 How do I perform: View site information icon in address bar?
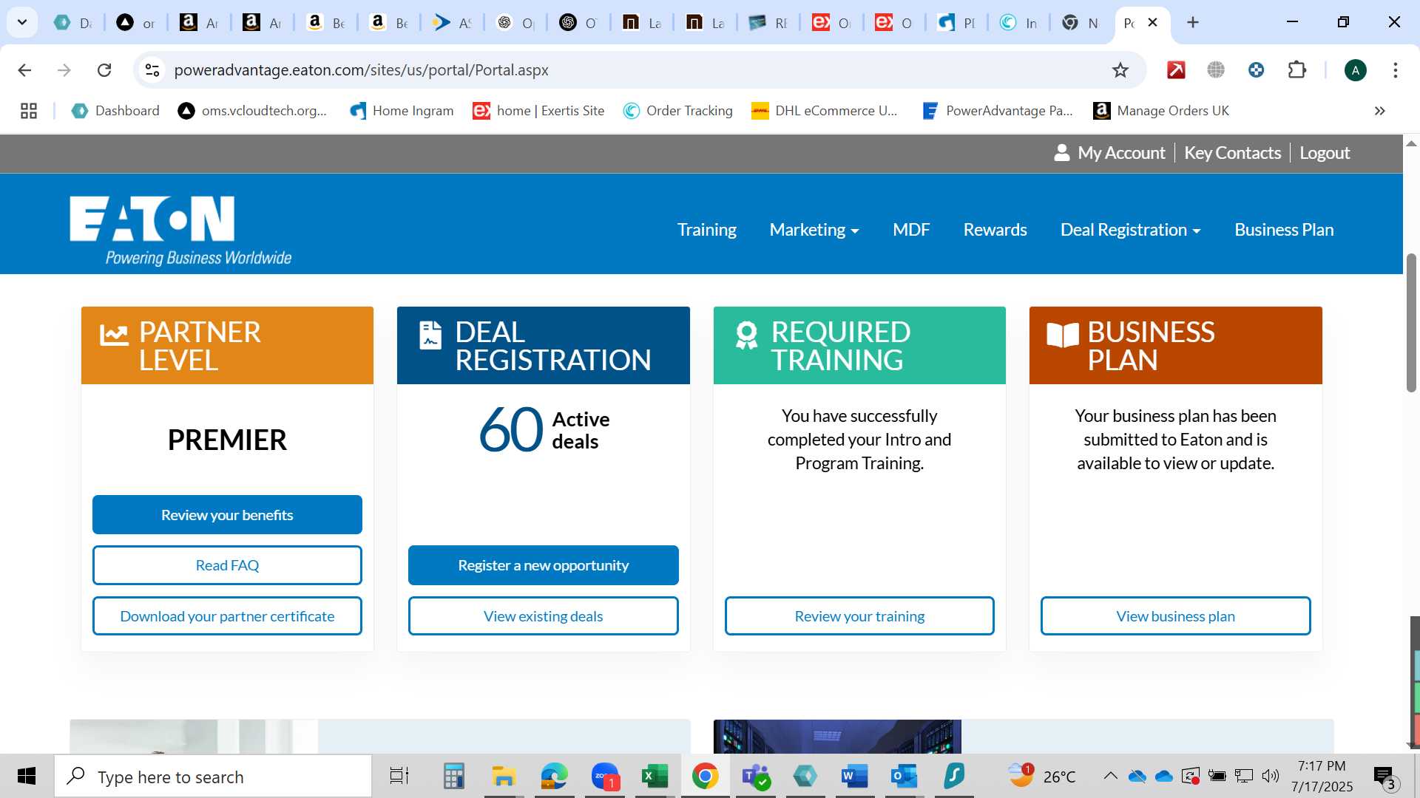(152, 70)
